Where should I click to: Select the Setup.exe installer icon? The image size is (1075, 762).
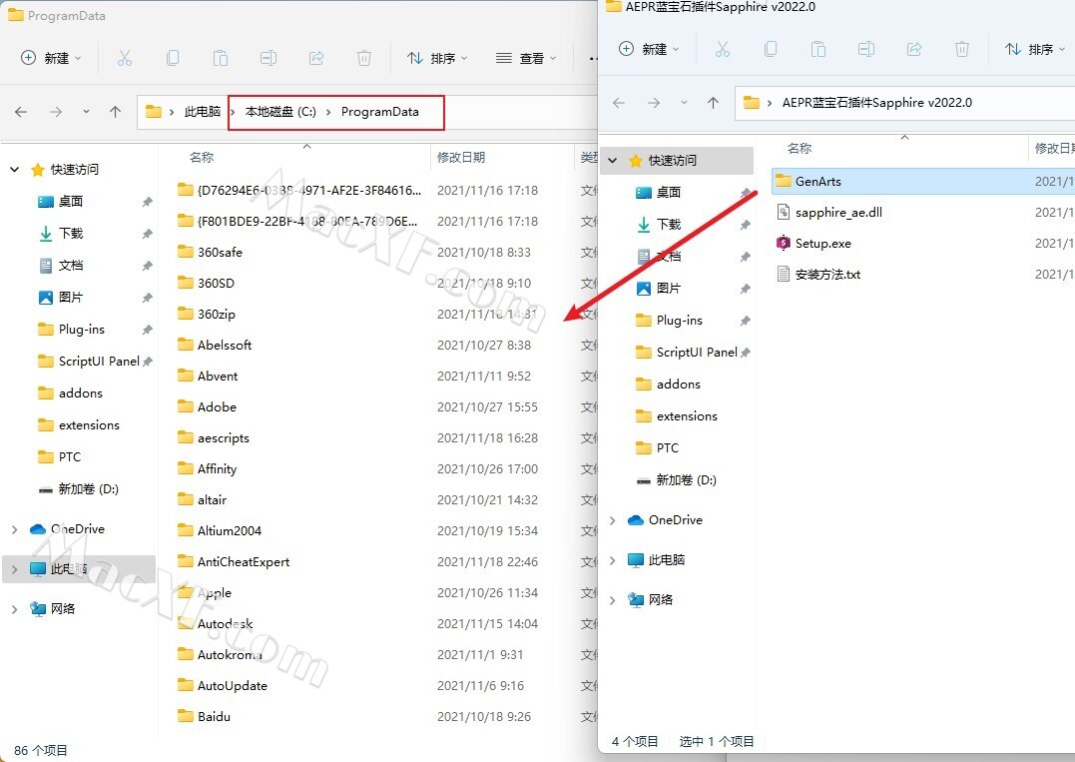tap(783, 243)
